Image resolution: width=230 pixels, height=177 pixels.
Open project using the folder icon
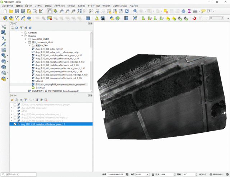pos(11,11)
